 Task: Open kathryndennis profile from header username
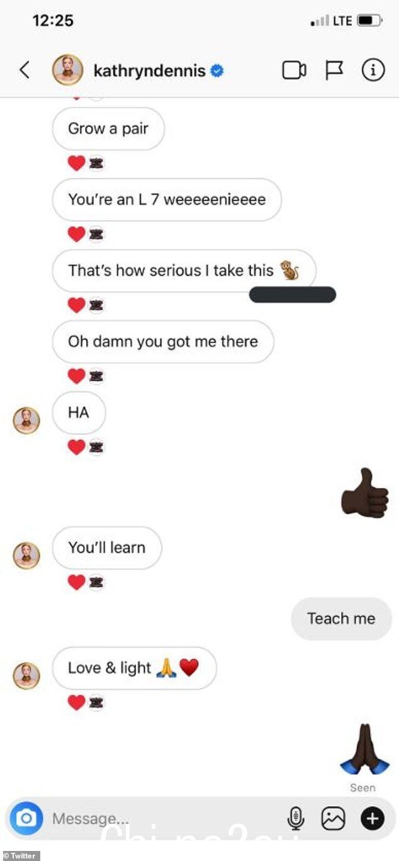tap(150, 70)
